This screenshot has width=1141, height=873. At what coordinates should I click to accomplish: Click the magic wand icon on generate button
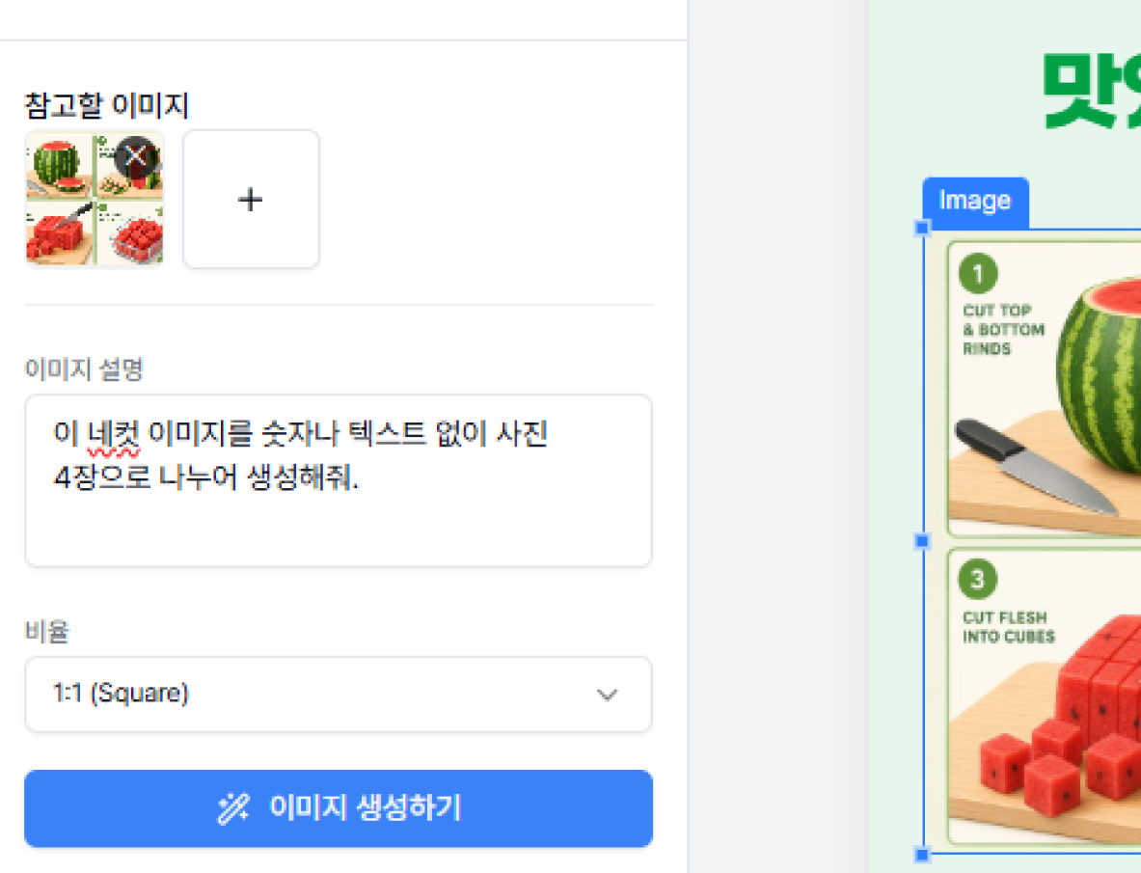point(233,808)
